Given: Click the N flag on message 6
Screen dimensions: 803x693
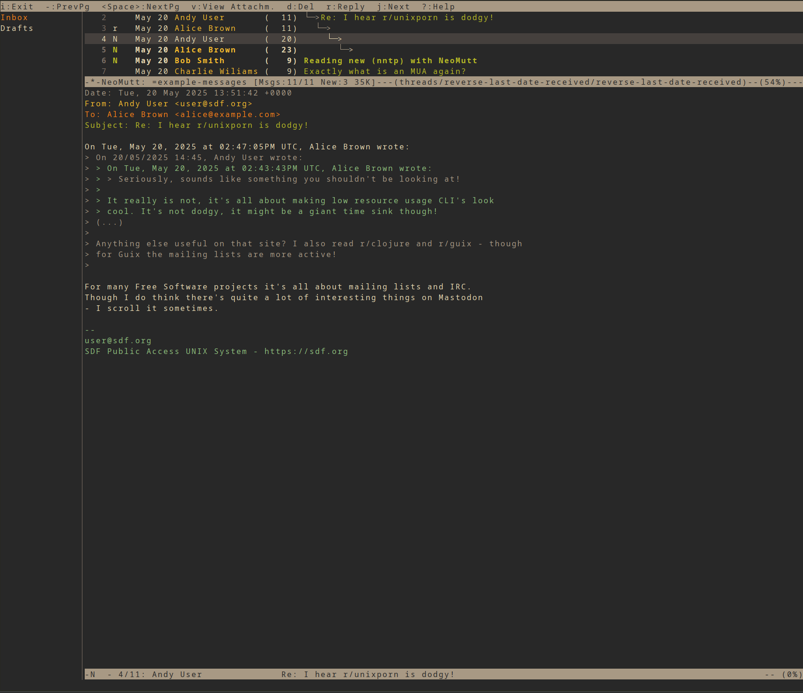Looking at the screenshot, I should (115, 60).
